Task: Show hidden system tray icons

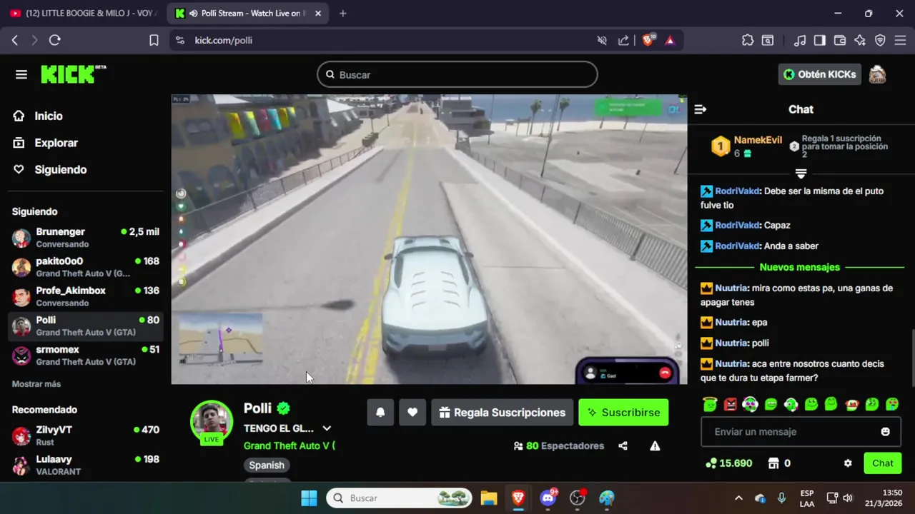Action: pyautogui.click(x=738, y=498)
